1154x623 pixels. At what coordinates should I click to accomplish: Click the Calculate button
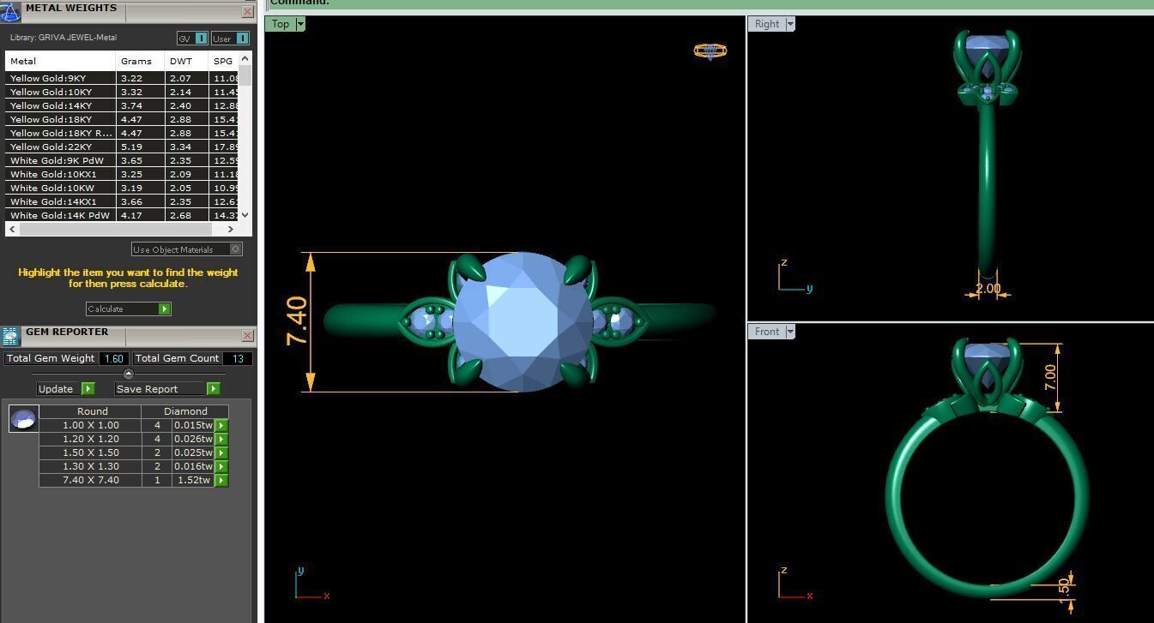click(x=129, y=309)
